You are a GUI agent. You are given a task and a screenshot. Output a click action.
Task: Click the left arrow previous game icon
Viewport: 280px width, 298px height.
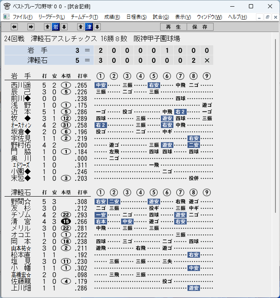click(x=14, y=27)
